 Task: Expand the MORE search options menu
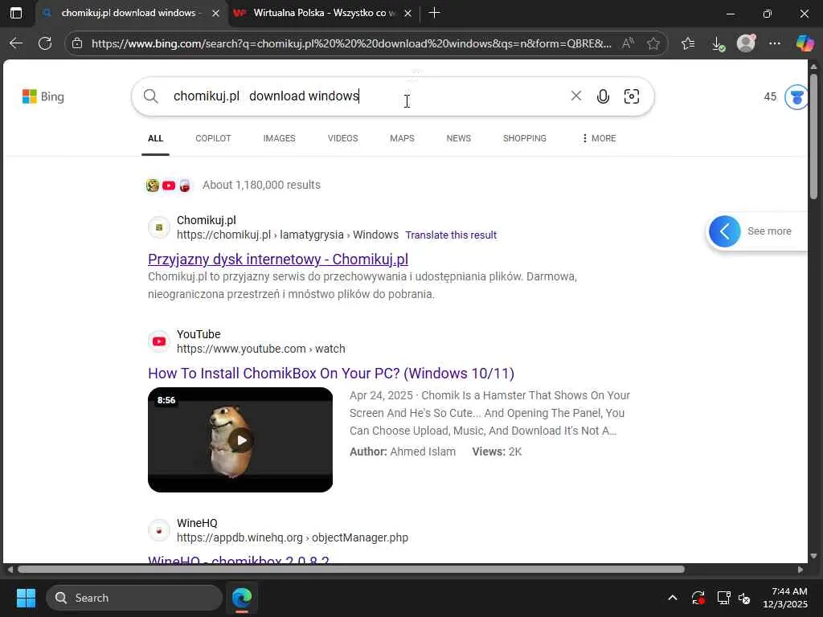click(x=599, y=138)
